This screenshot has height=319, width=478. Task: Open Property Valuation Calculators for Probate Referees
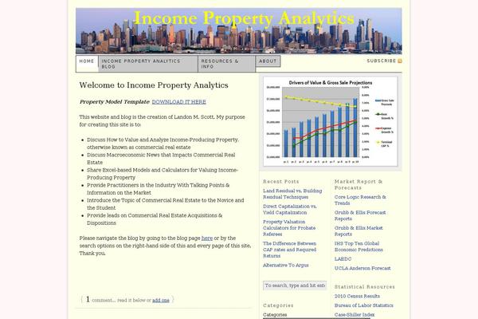289,228
